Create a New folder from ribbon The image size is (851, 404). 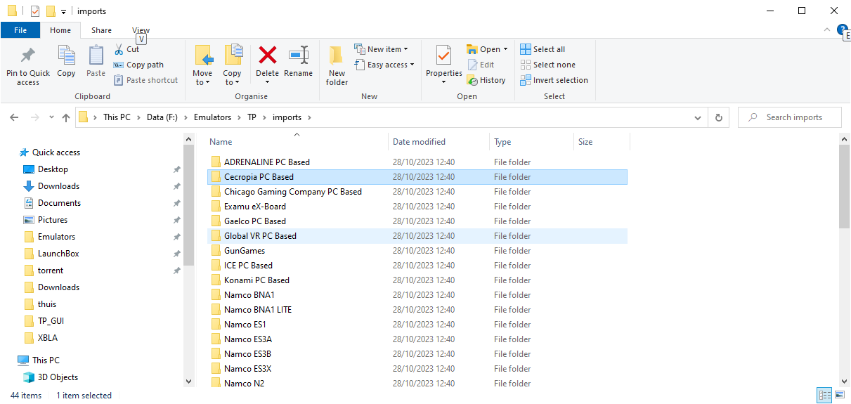[x=337, y=65]
